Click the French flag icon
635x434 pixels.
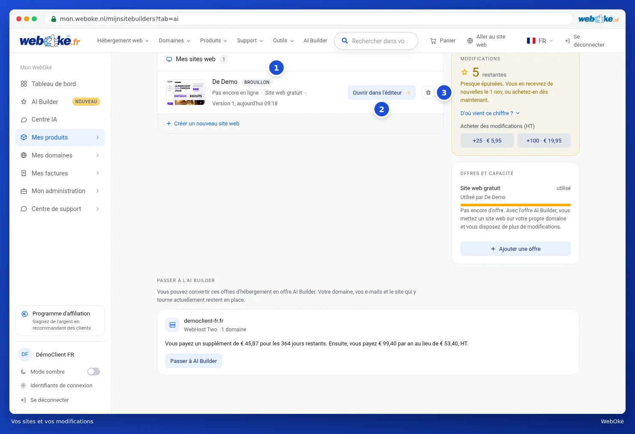(x=531, y=41)
